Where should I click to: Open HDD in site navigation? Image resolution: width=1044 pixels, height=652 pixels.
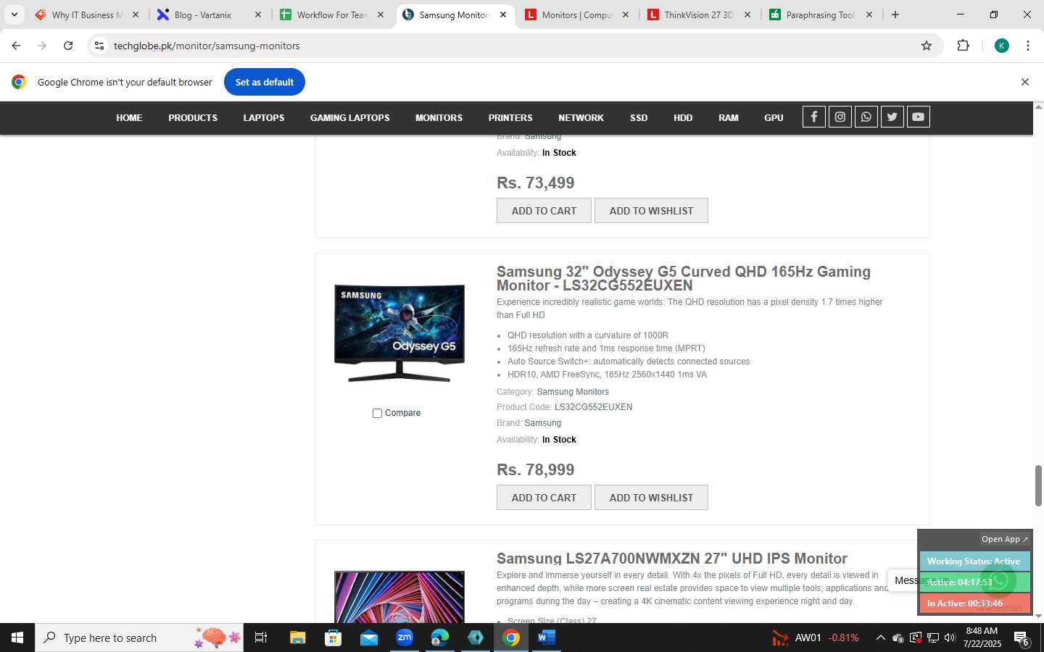(x=683, y=117)
